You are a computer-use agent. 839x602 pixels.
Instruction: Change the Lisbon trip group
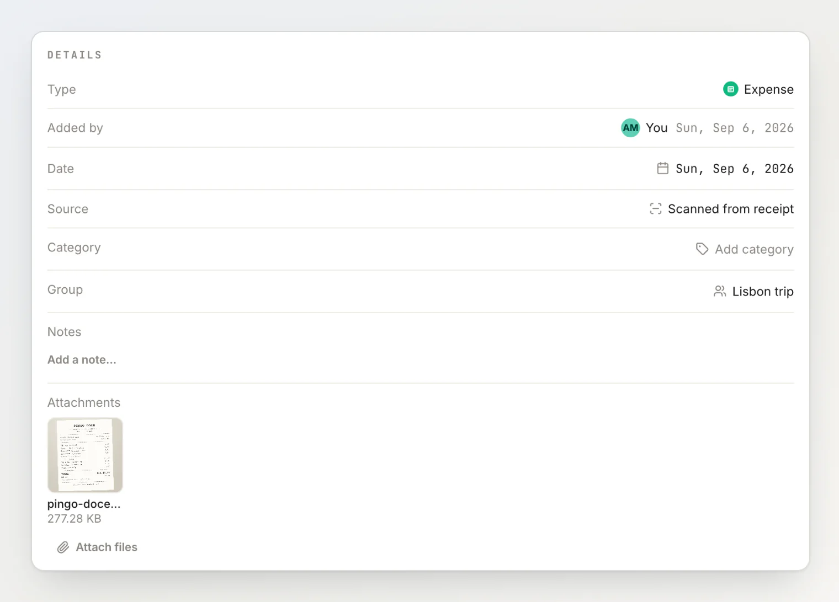(x=753, y=291)
